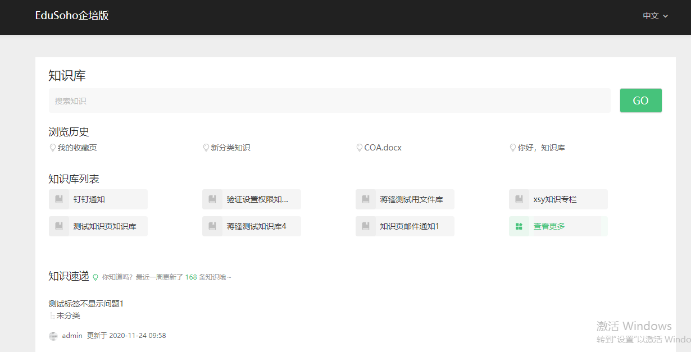Go to EduSoho企培版 home logo

72,16
